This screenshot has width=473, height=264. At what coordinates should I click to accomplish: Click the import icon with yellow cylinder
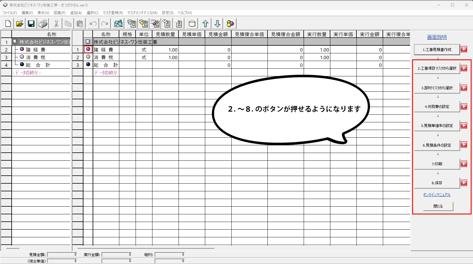(x=144, y=24)
